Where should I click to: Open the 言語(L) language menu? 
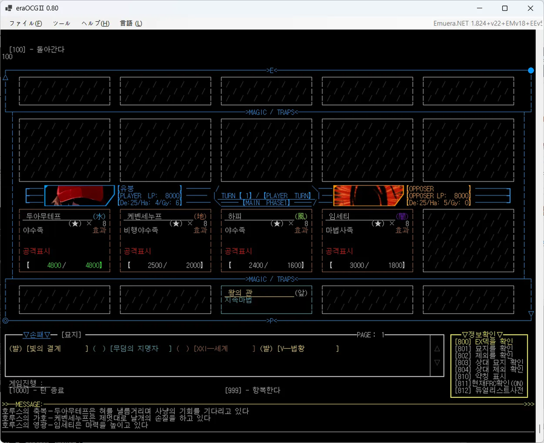tap(131, 24)
